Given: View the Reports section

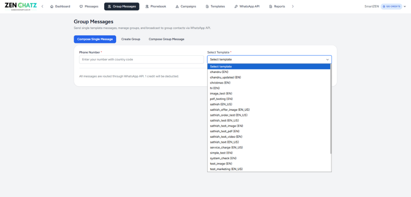Looking at the screenshot, I should (x=277, y=6).
